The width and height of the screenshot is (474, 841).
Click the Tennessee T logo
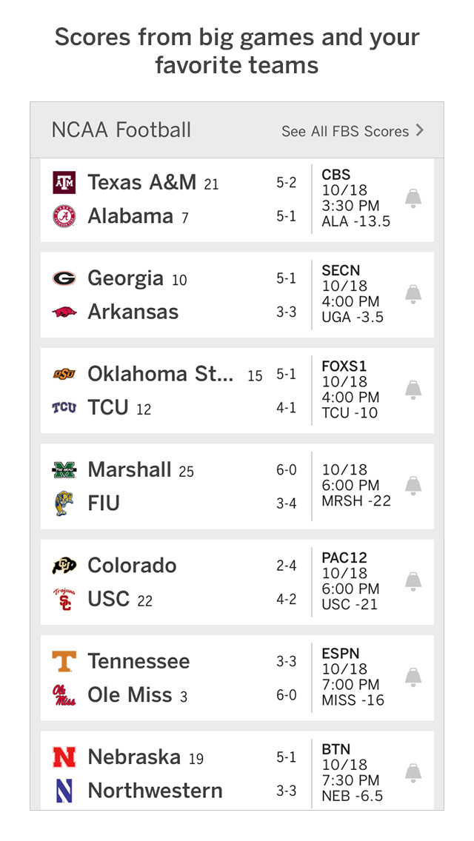[64, 661]
